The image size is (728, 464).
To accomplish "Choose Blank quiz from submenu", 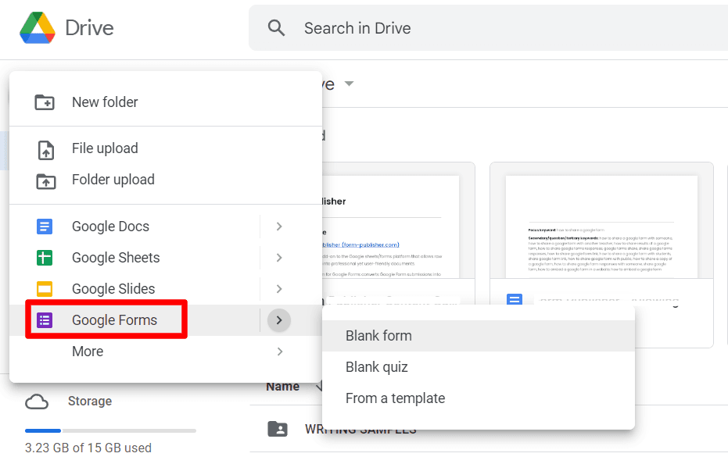I will 479,367.
